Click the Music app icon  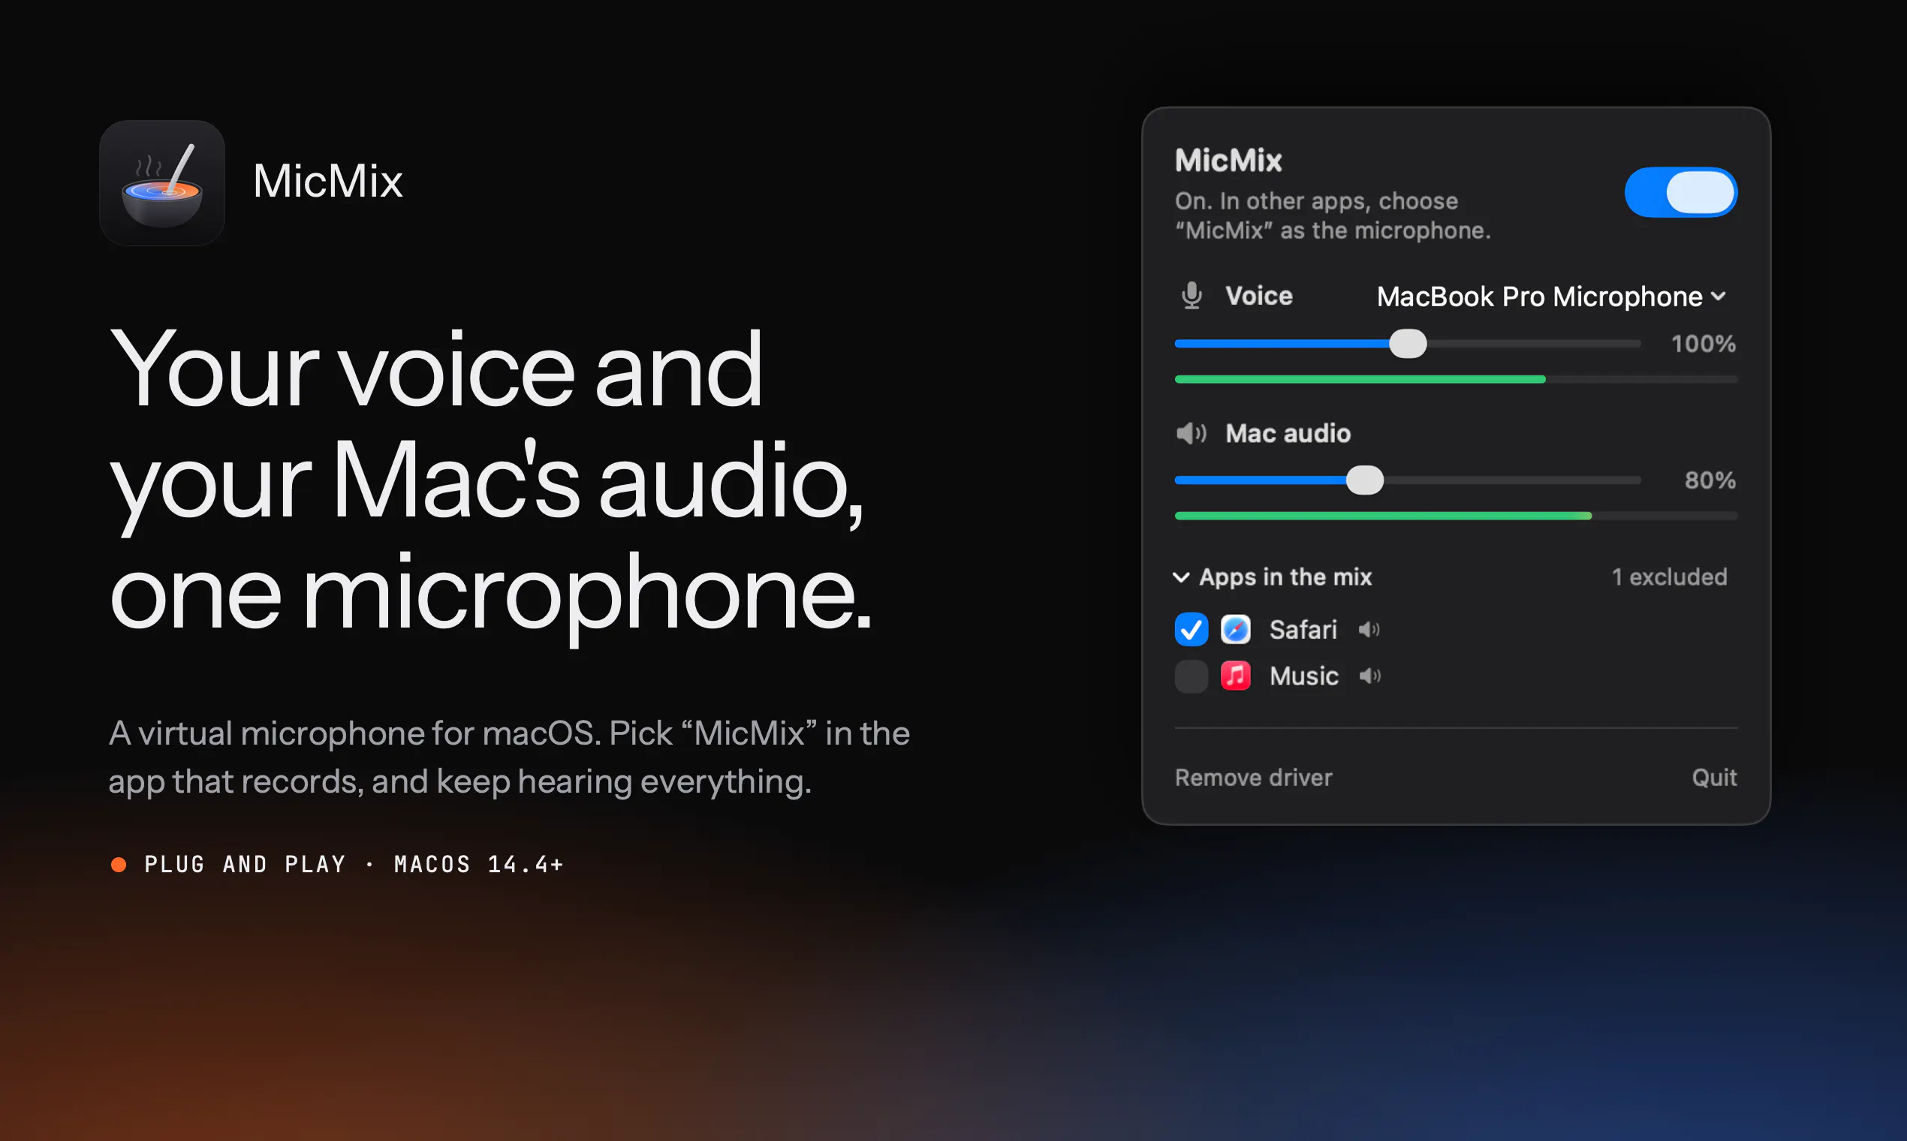[1235, 676]
